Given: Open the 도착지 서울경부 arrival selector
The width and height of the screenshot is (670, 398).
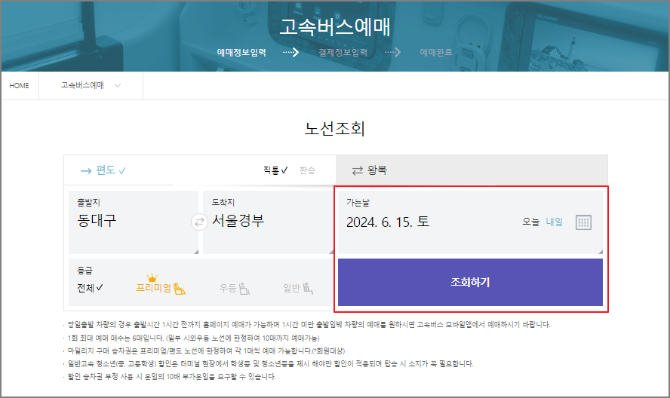Looking at the screenshot, I should [269, 222].
